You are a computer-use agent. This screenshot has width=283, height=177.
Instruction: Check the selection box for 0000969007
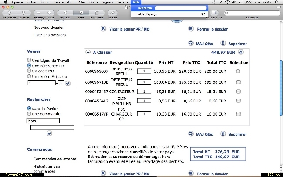coord(238,71)
